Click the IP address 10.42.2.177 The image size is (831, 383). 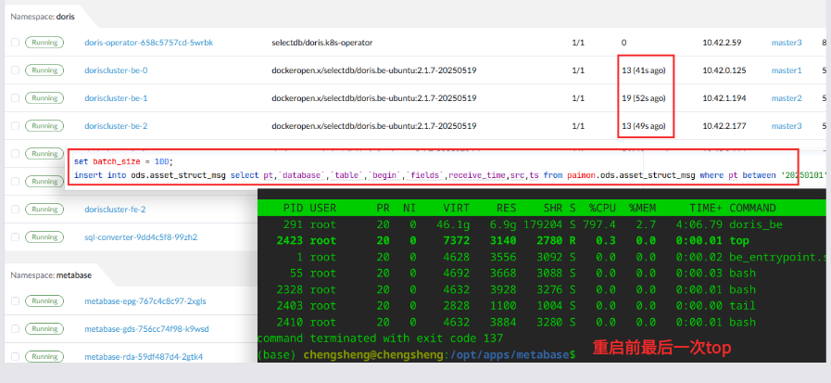pyautogui.click(x=724, y=126)
